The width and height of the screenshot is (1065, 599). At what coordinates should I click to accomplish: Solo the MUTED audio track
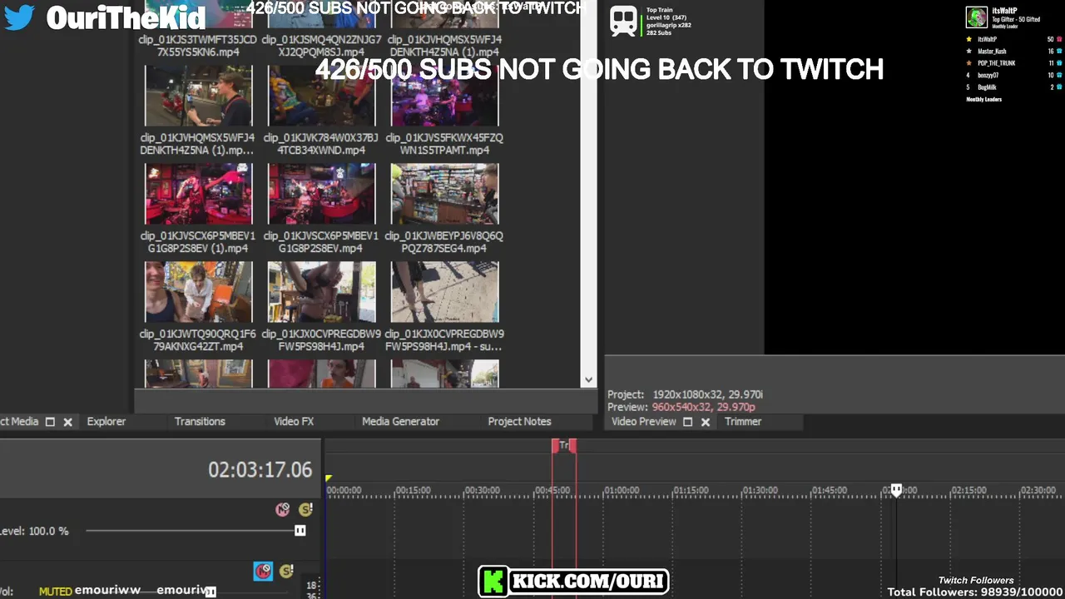pos(286,571)
